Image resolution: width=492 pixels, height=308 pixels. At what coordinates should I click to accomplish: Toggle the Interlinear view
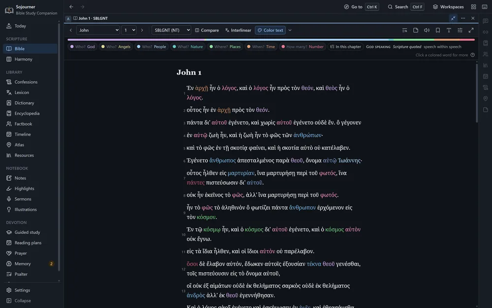click(238, 30)
